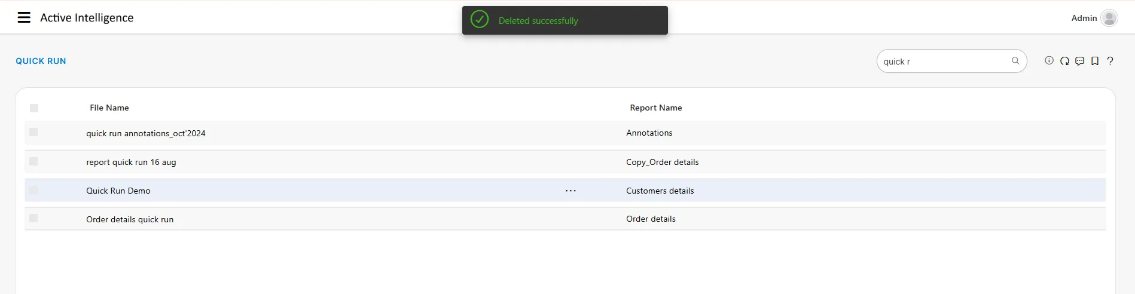
Task: Click the Admin user avatar
Action: tap(1109, 18)
